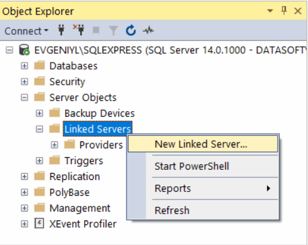Select the XEvent Profiler tree item
The height and width of the screenshot is (245, 308).
coord(83,224)
